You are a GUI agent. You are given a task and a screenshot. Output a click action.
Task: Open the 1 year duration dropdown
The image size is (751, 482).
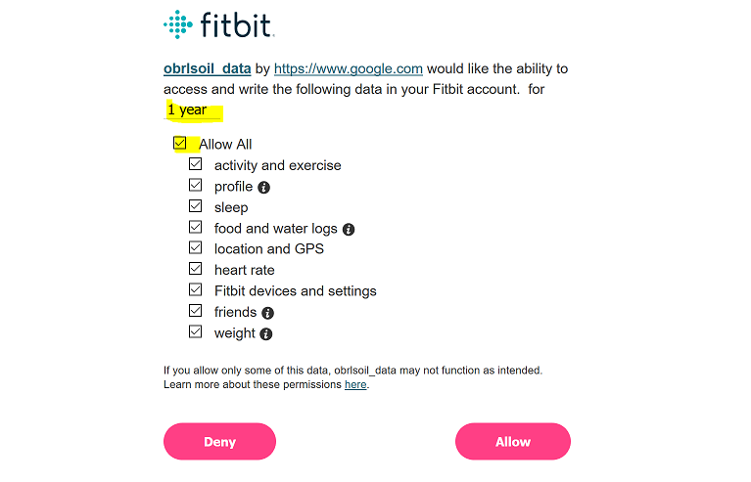(x=193, y=110)
